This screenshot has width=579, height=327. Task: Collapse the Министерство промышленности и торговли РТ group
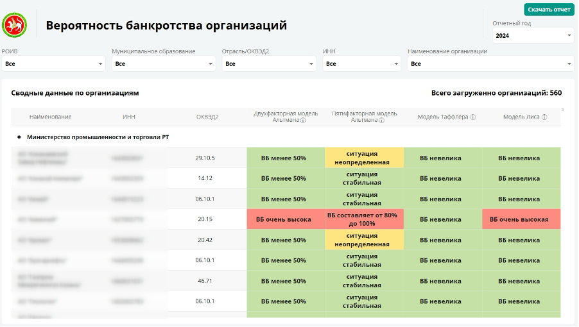point(19,137)
